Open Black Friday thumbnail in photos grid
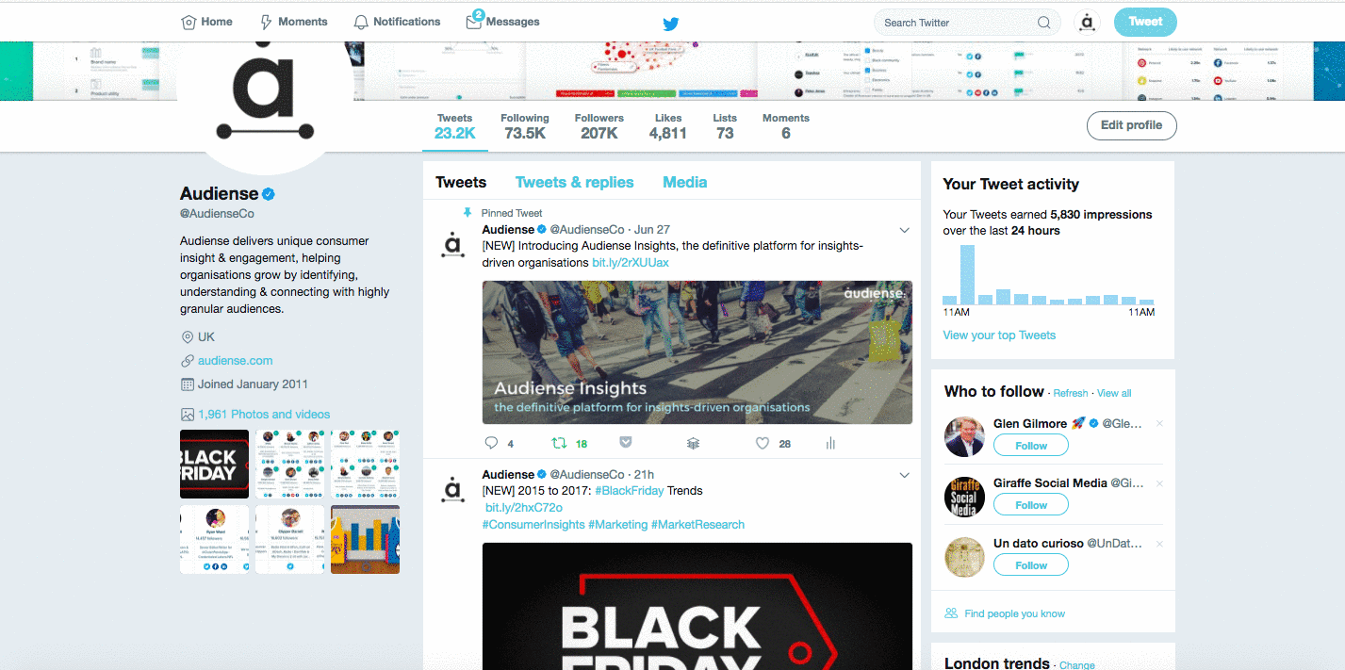Image resolution: width=1345 pixels, height=670 pixels. 214,465
